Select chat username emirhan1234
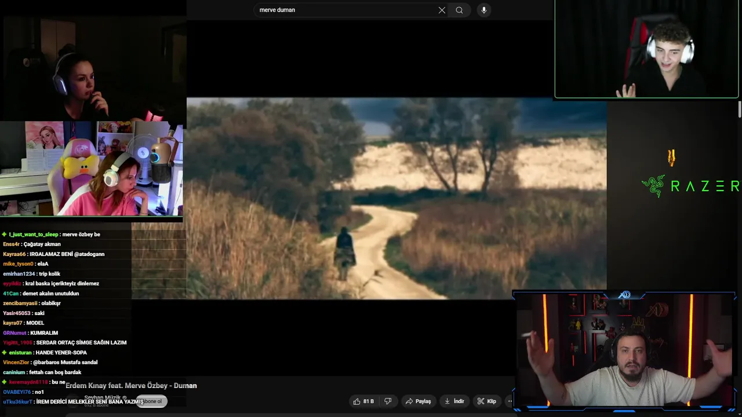The width and height of the screenshot is (742, 417). (19, 274)
